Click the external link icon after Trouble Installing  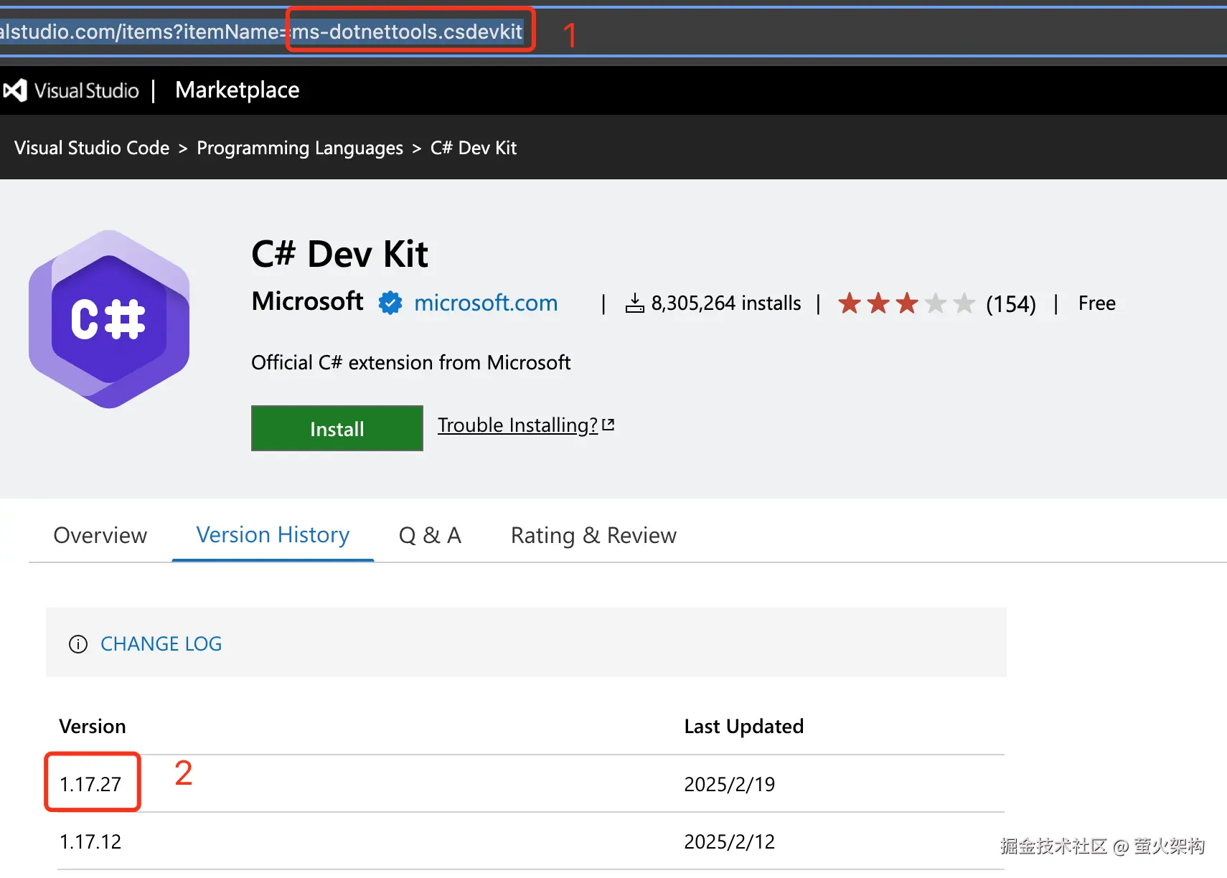(x=608, y=425)
